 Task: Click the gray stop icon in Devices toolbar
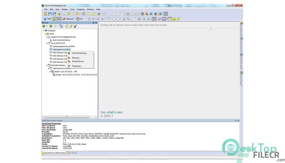[55, 26]
